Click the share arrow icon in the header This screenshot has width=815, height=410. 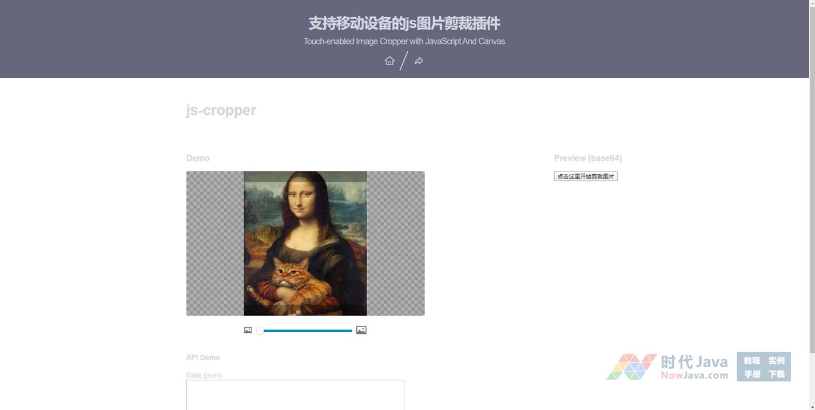click(x=419, y=61)
